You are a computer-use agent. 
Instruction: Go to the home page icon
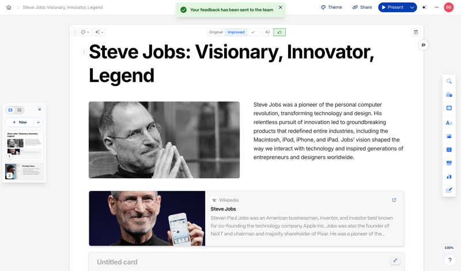(x=9, y=7)
